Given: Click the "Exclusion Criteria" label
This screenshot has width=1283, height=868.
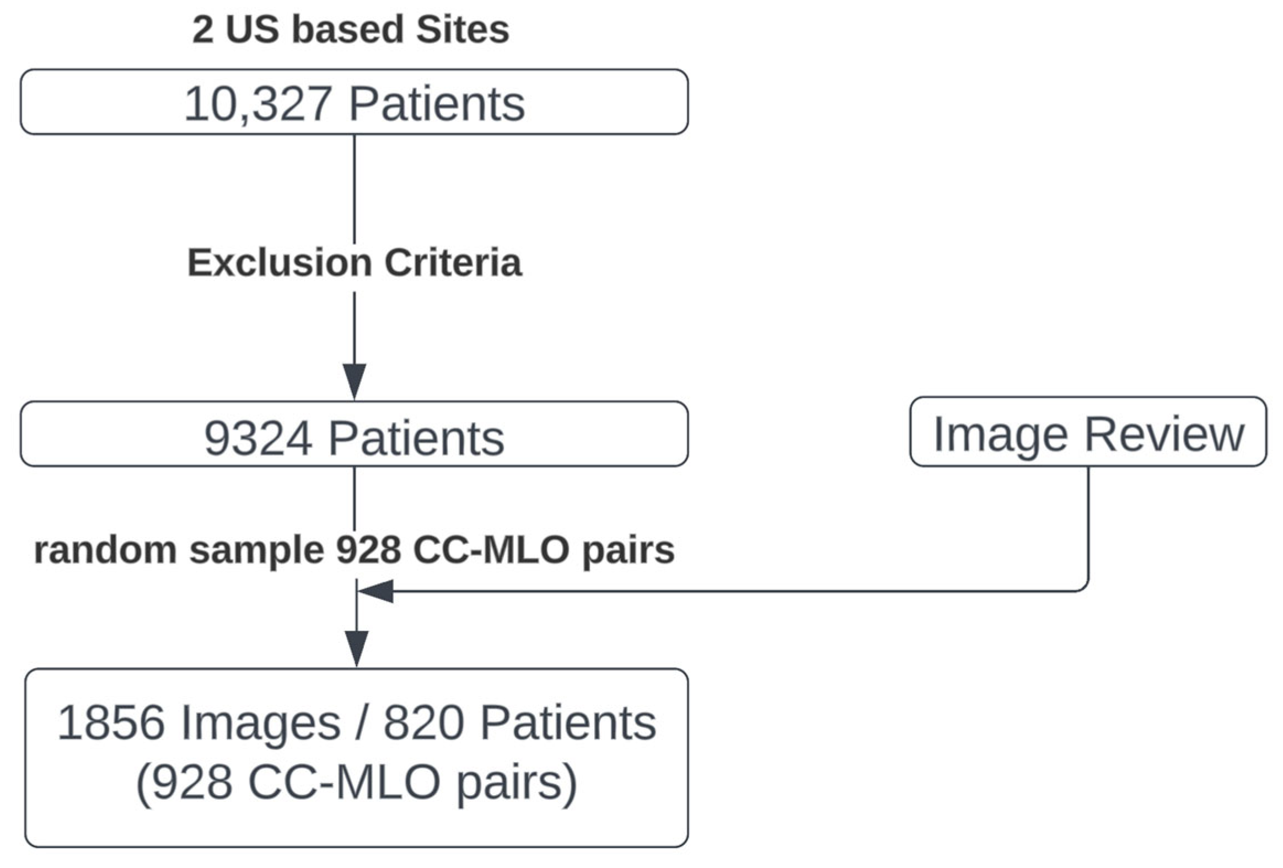Looking at the screenshot, I should [355, 263].
